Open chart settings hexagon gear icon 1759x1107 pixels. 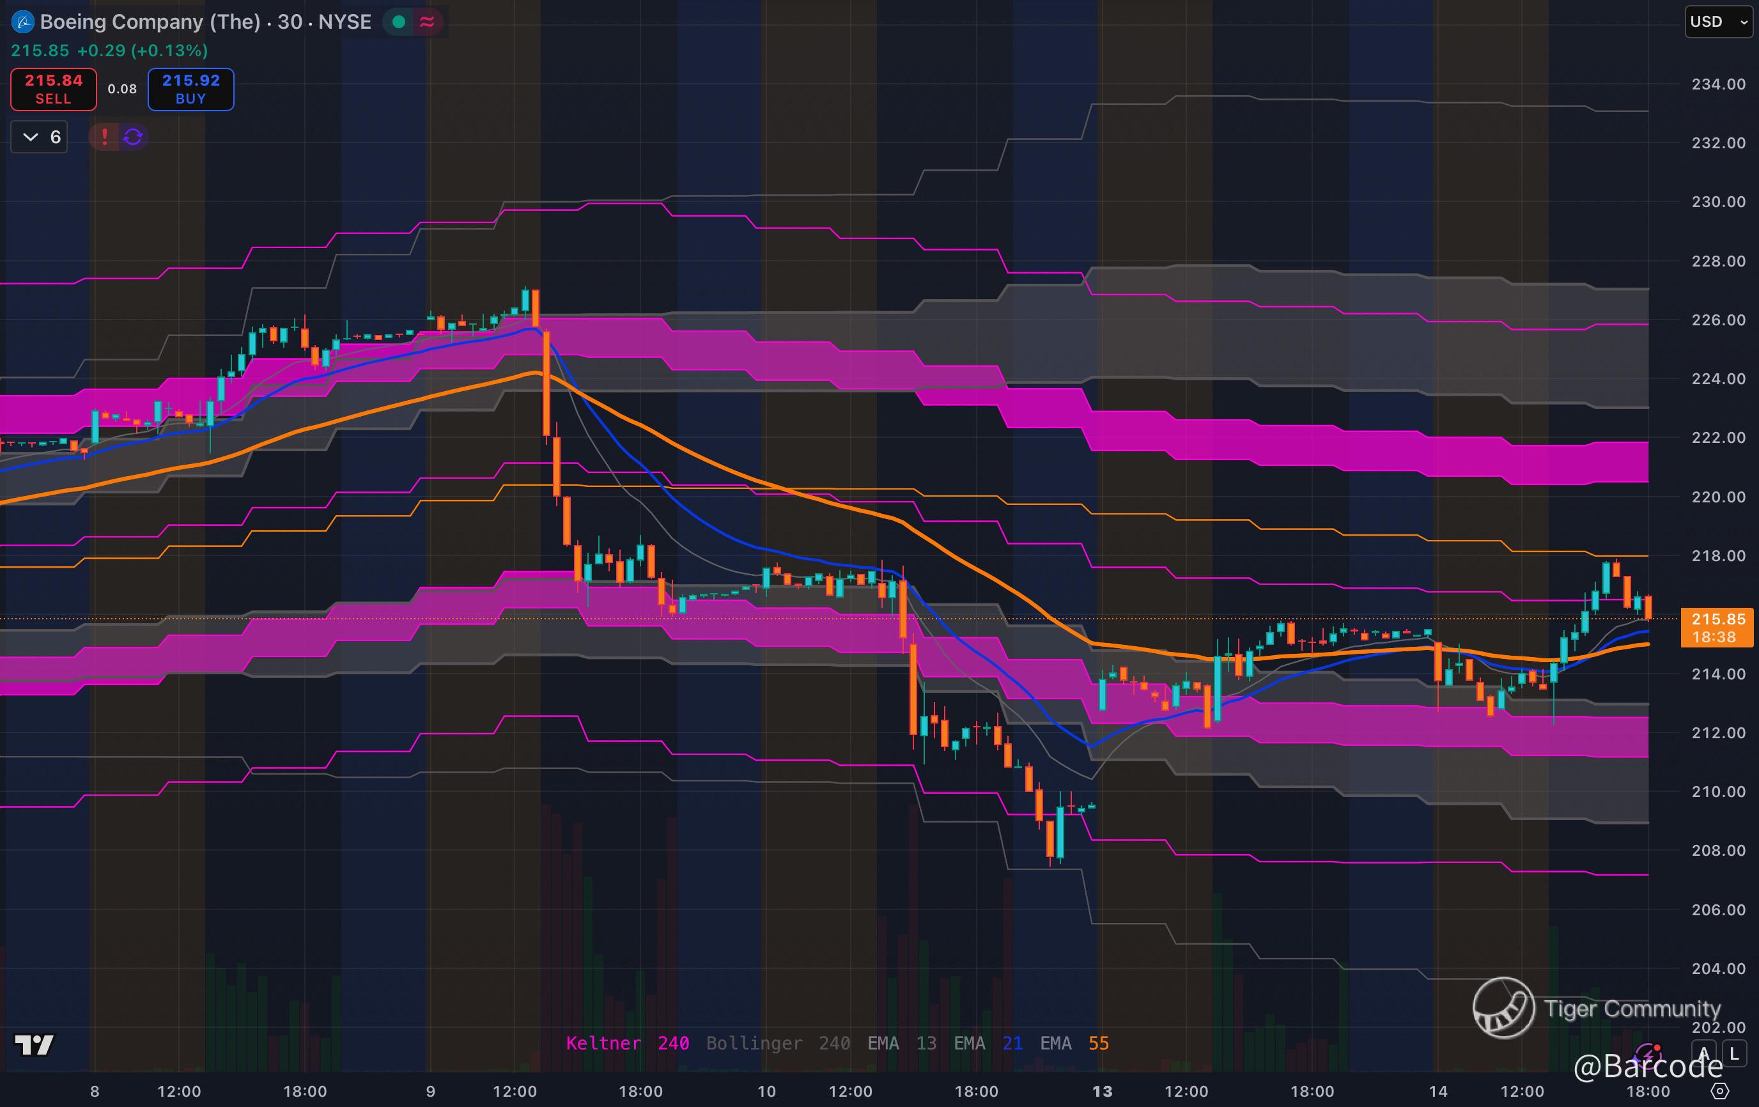coord(1719,1091)
